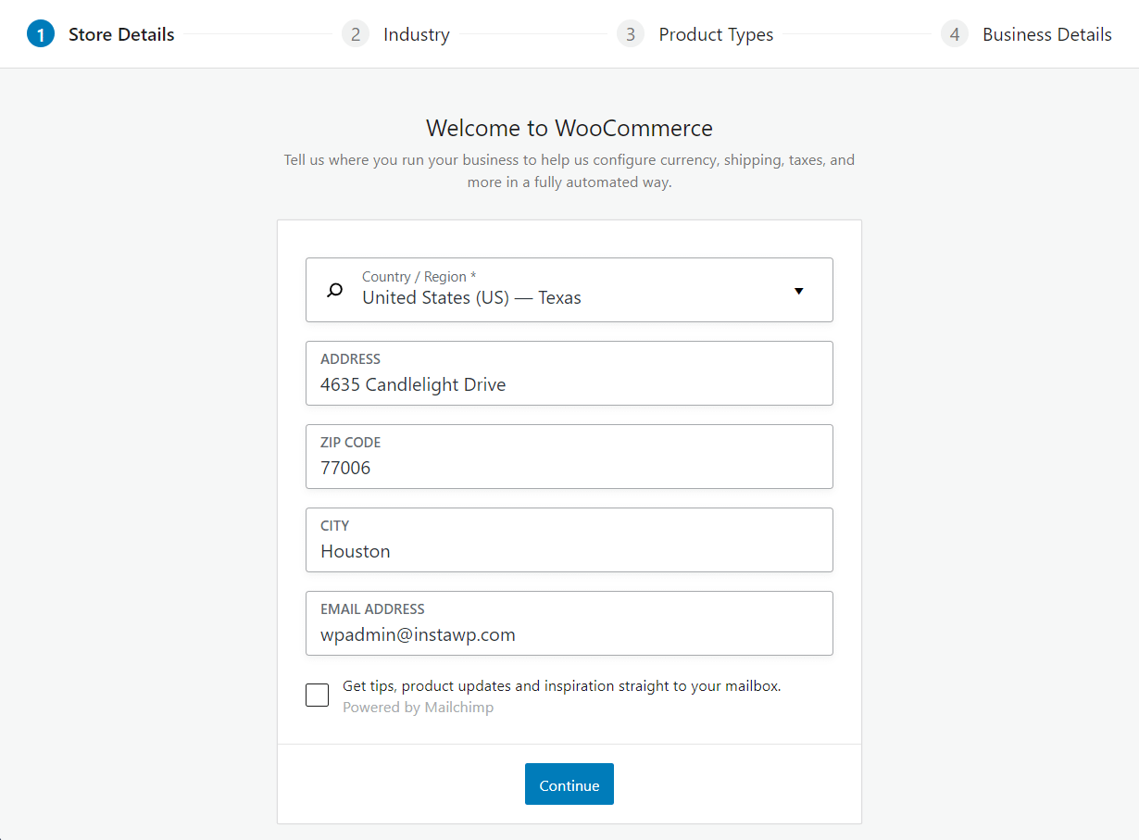Click the Continue button
Image resolution: width=1139 pixels, height=840 pixels.
tap(569, 784)
